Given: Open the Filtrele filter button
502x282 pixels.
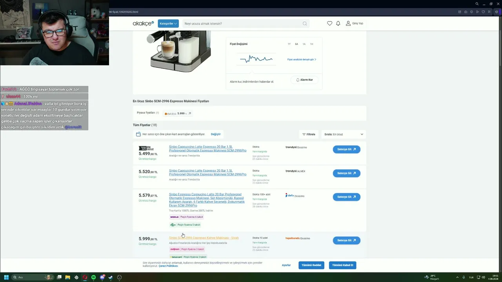Looking at the screenshot, I should [x=309, y=134].
